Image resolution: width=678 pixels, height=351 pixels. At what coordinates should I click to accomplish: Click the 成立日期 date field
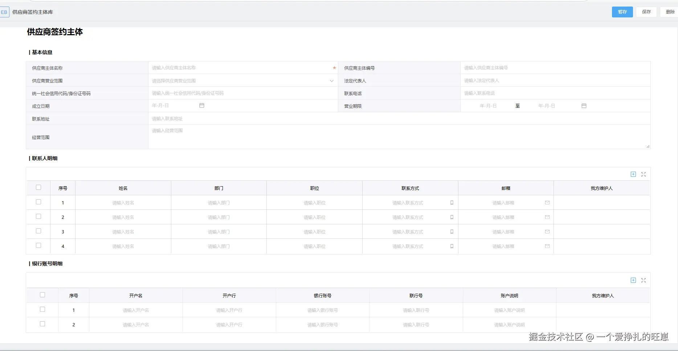(x=178, y=106)
